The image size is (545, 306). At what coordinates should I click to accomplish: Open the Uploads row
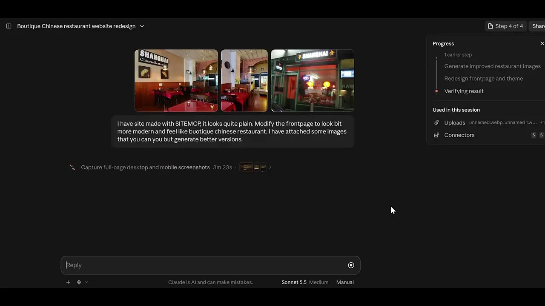(489, 122)
